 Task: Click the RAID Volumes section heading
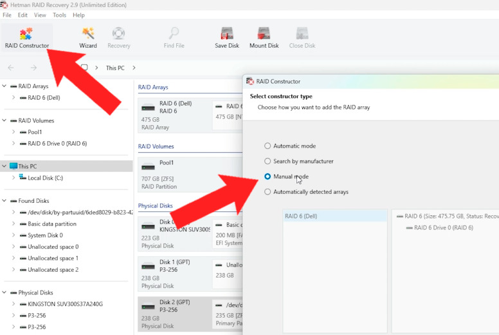pyautogui.click(x=156, y=146)
